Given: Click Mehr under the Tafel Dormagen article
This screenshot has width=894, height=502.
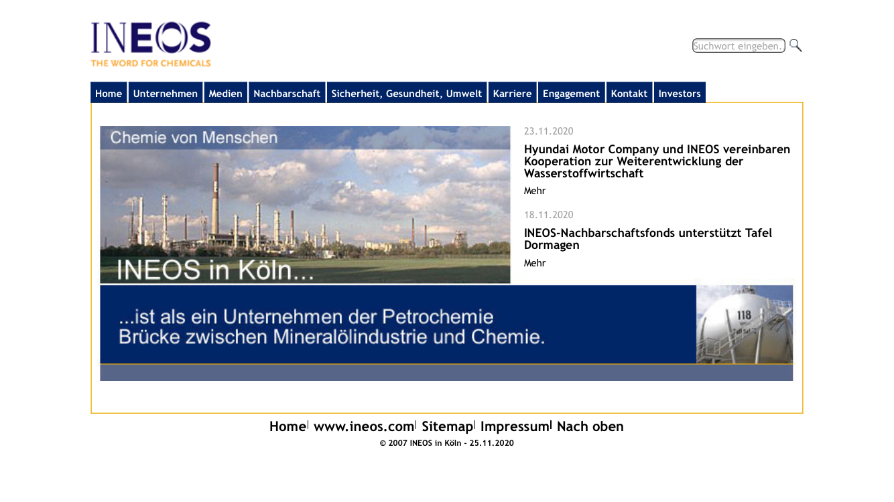Looking at the screenshot, I should click(535, 263).
